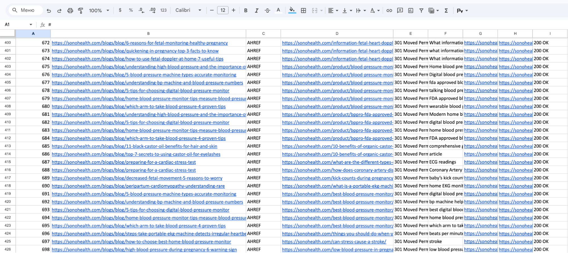The width and height of the screenshot is (568, 253).
Task: Open the functions sigma icon
Action: (446, 11)
